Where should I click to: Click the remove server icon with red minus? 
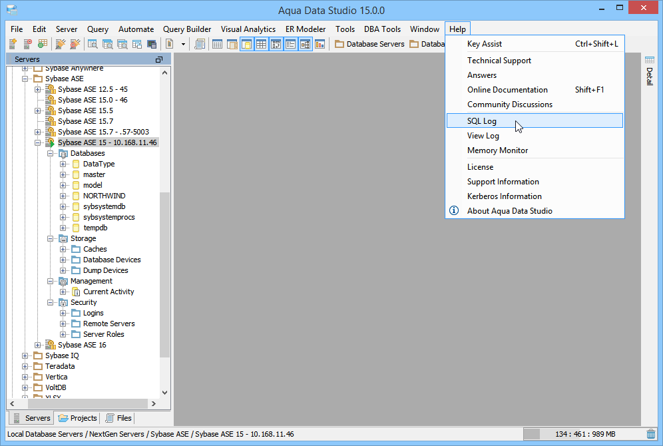[27, 43]
